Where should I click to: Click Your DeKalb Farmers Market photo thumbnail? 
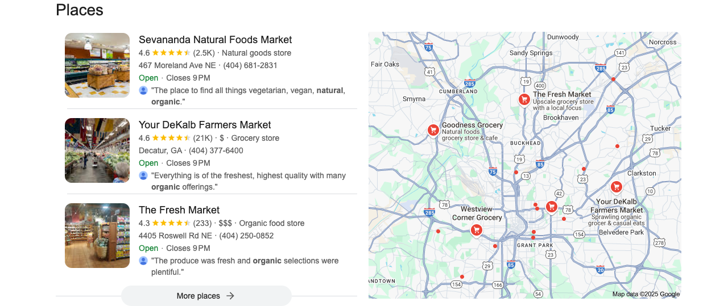[97, 150]
